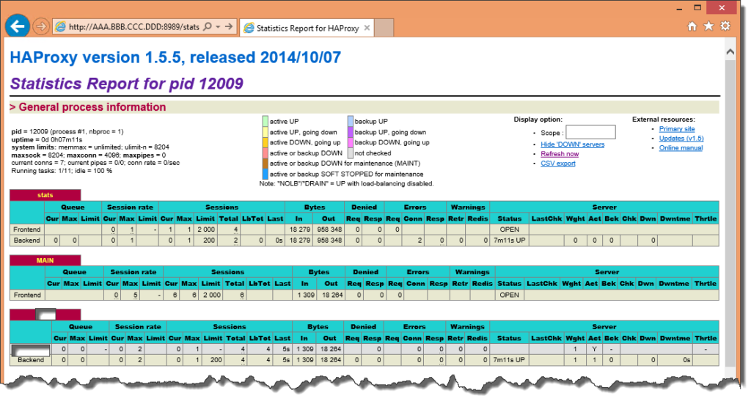Go forward with the browser Forward arrow

pos(41,27)
